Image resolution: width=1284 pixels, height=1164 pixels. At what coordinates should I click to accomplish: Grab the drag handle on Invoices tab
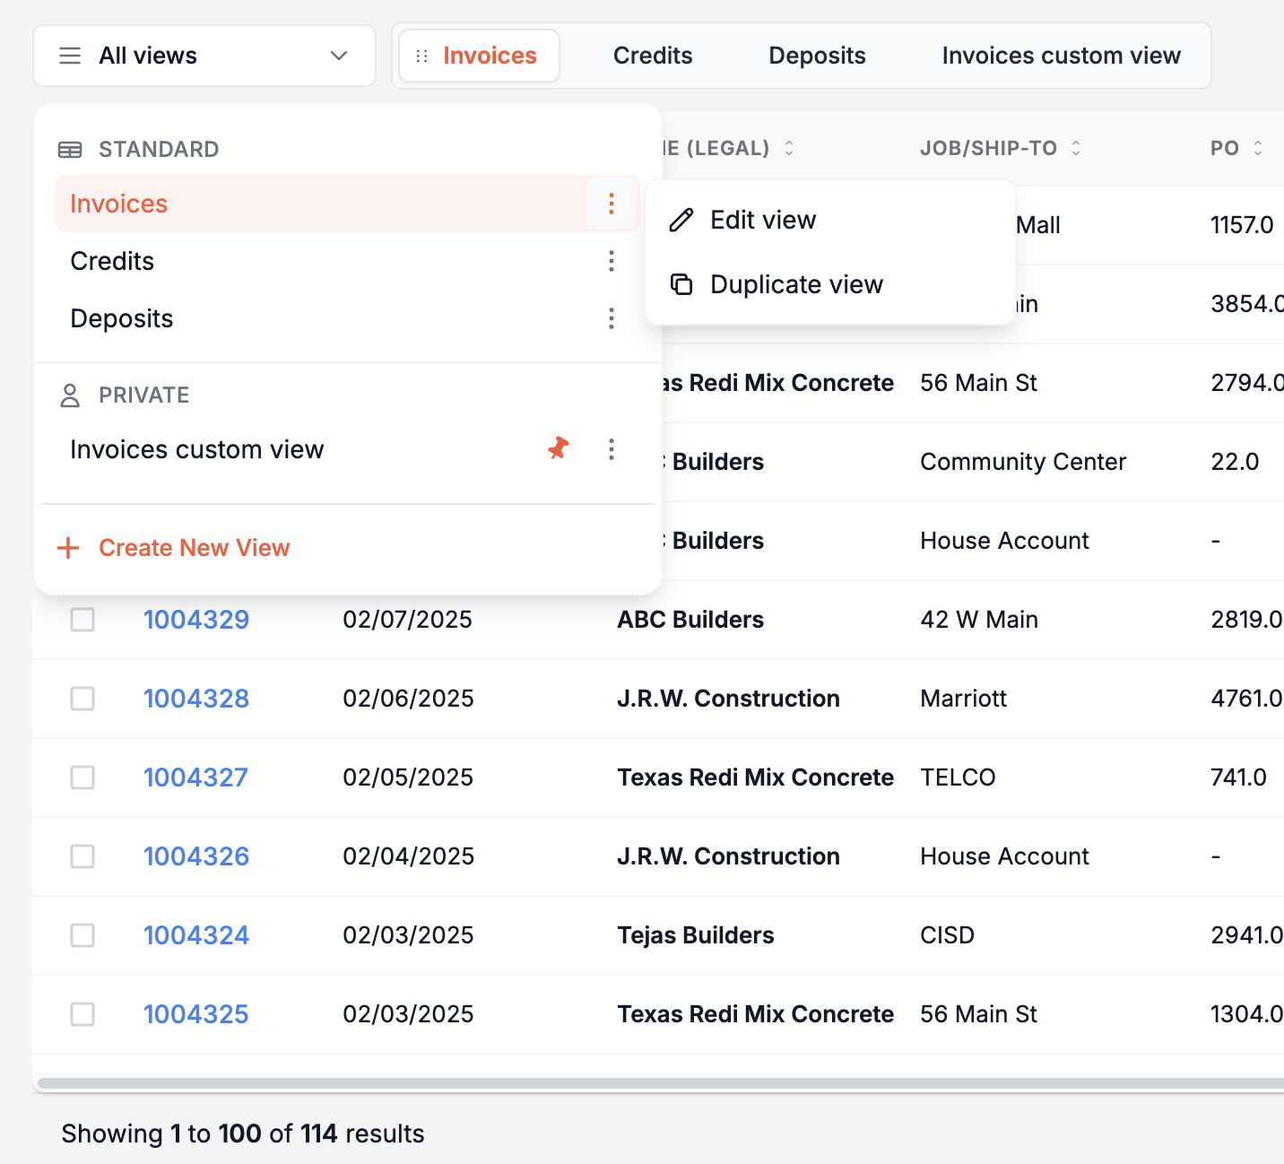click(421, 56)
